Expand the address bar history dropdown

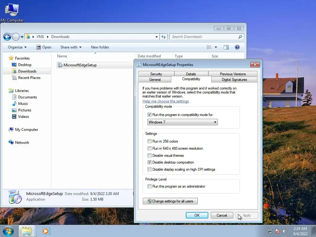[x=156, y=37]
